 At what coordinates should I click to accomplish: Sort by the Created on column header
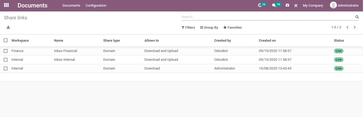pos(267,41)
